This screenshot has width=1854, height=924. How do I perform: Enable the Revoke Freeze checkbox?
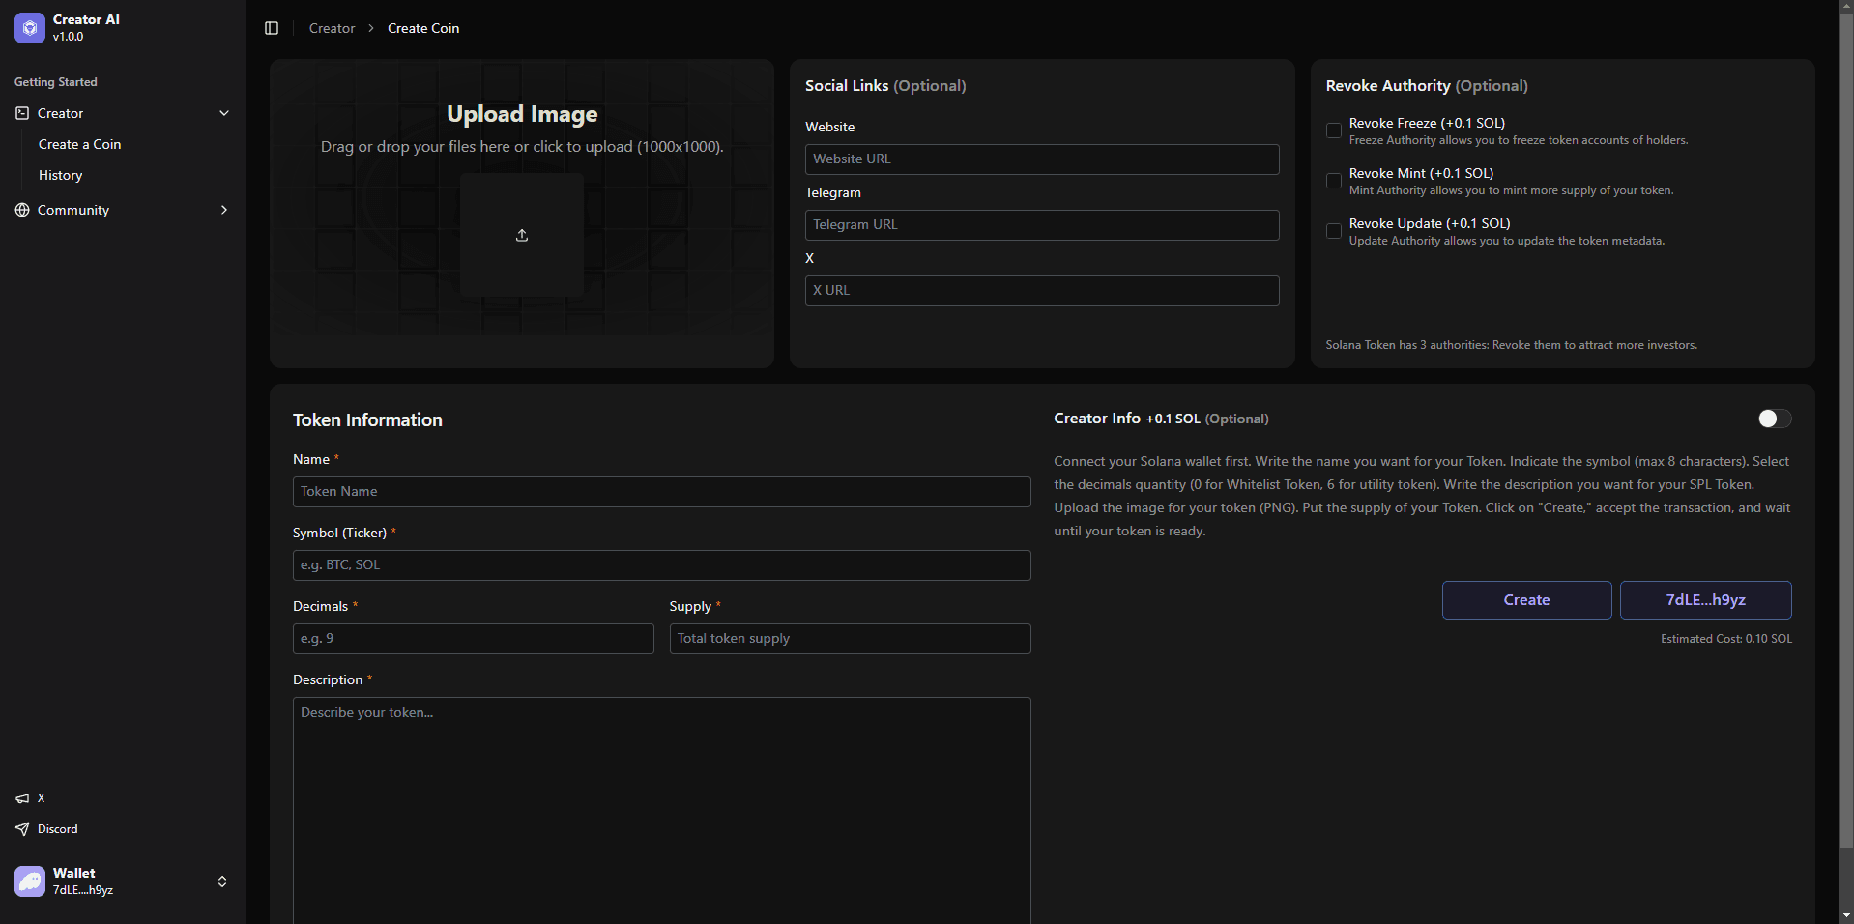click(1334, 130)
